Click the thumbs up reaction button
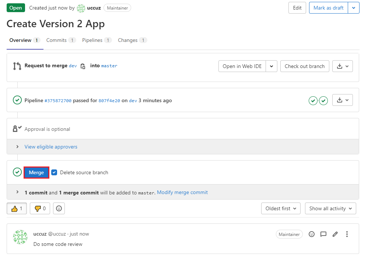Viewport: 368px width, 258px height. (17, 208)
